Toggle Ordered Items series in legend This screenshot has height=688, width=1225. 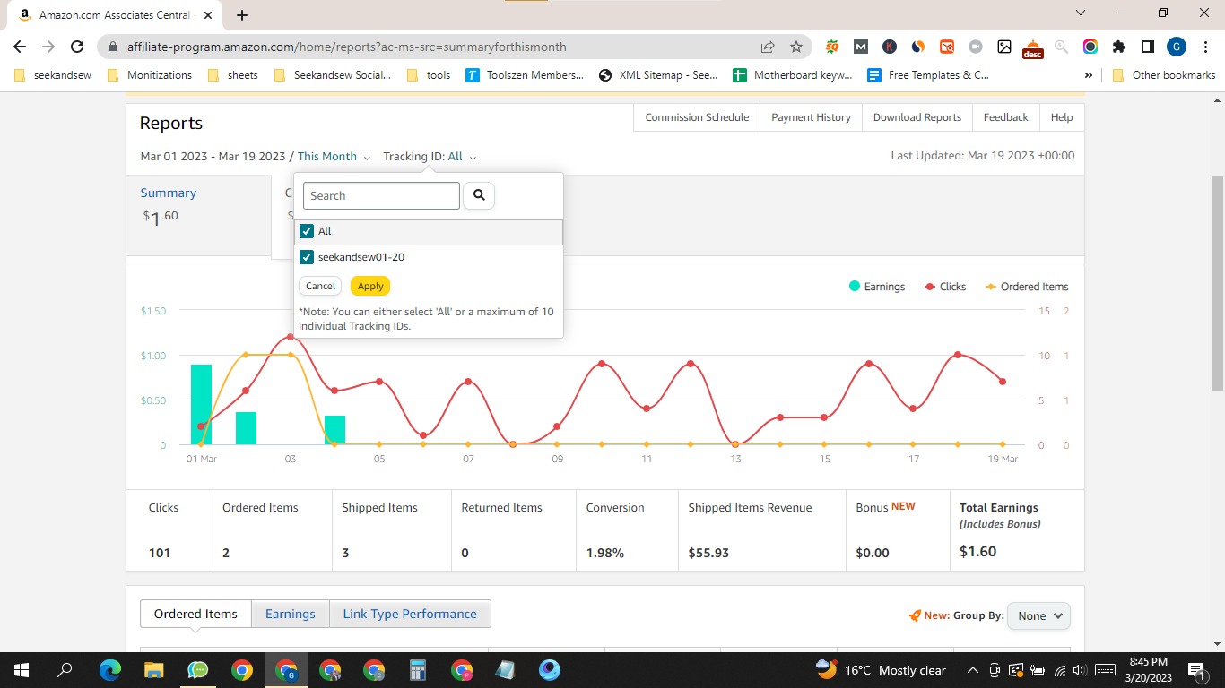(x=1027, y=287)
